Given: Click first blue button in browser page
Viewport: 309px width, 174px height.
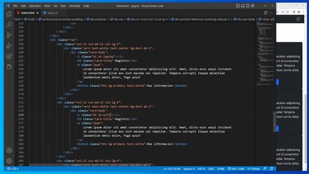Looking at the screenshot, I should (278, 82).
